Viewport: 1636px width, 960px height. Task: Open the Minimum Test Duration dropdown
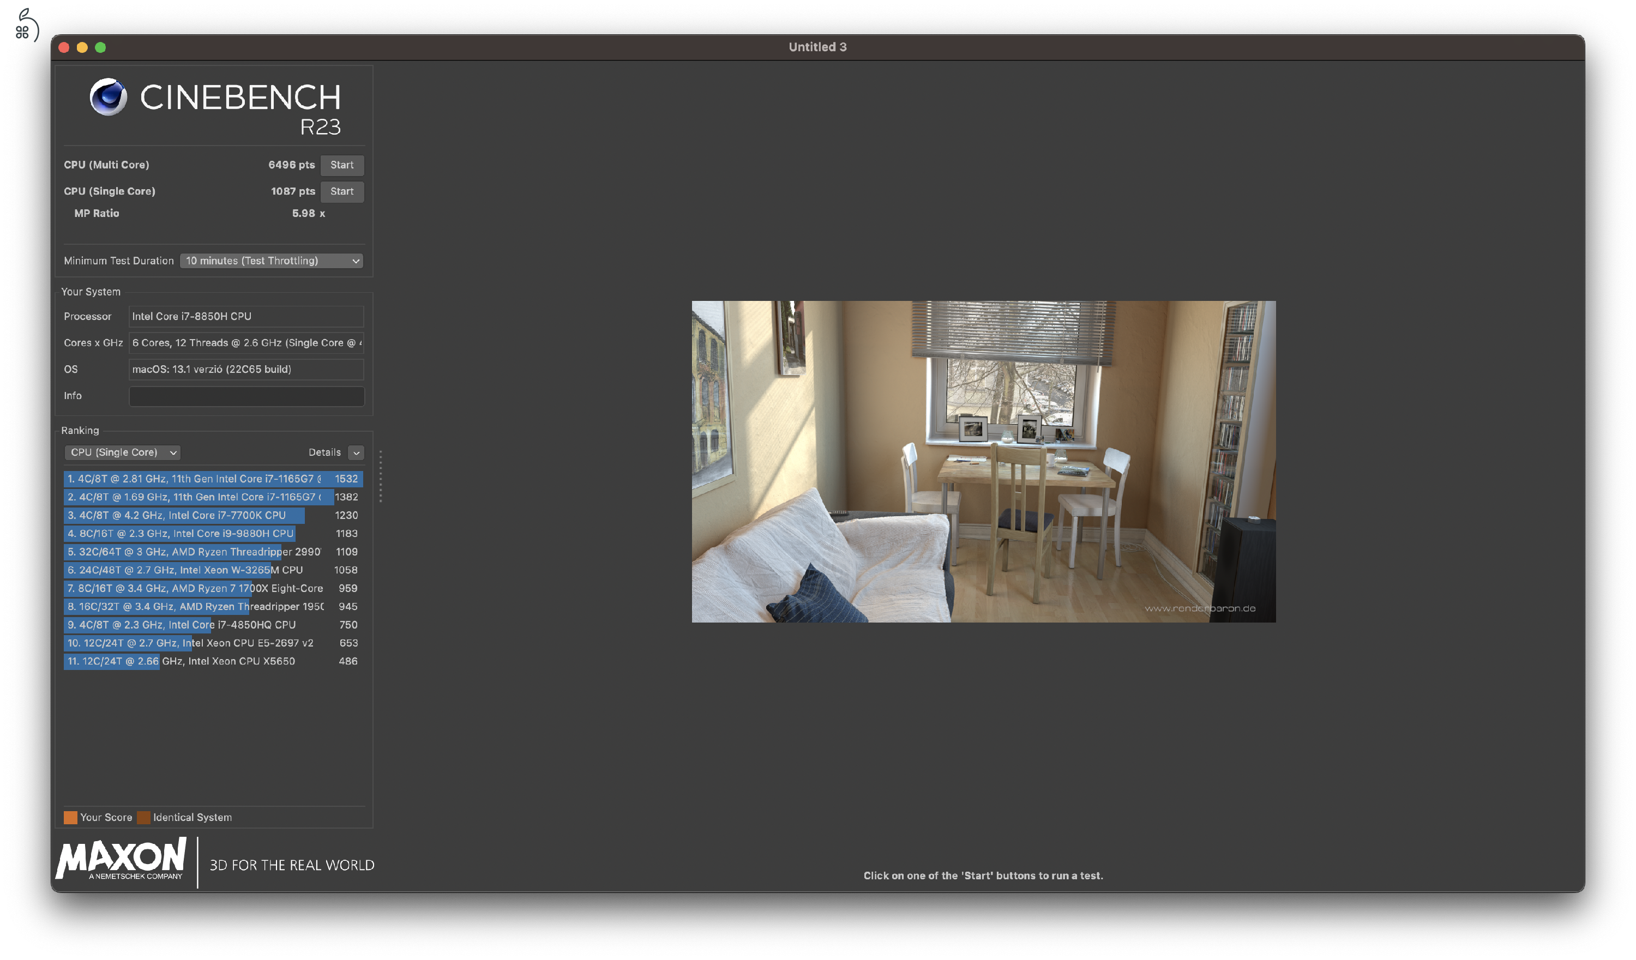coord(272,261)
